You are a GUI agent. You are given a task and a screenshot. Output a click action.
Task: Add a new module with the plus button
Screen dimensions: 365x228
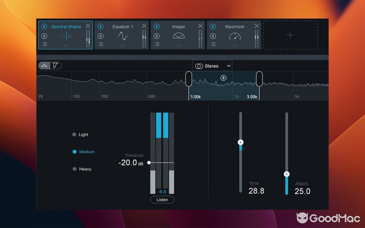(290, 35)
